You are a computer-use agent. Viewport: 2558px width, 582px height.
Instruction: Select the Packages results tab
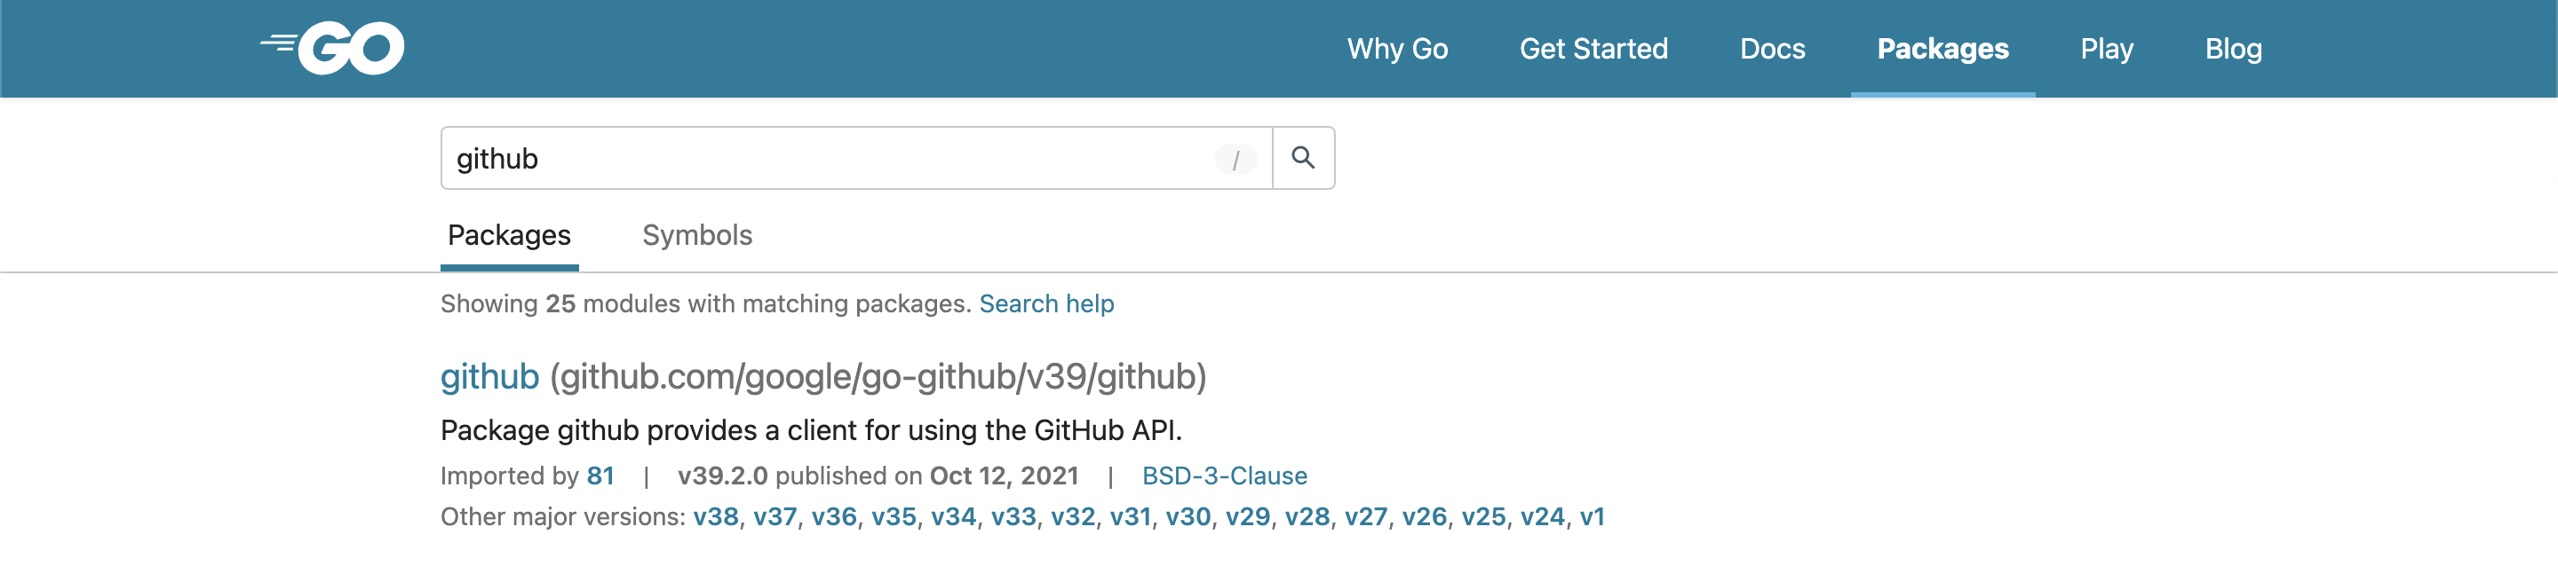510,235
